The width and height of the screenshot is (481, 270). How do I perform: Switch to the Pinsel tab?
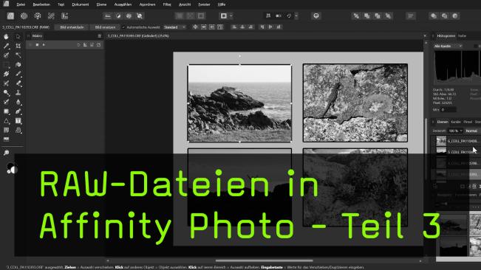click(468, 122)
